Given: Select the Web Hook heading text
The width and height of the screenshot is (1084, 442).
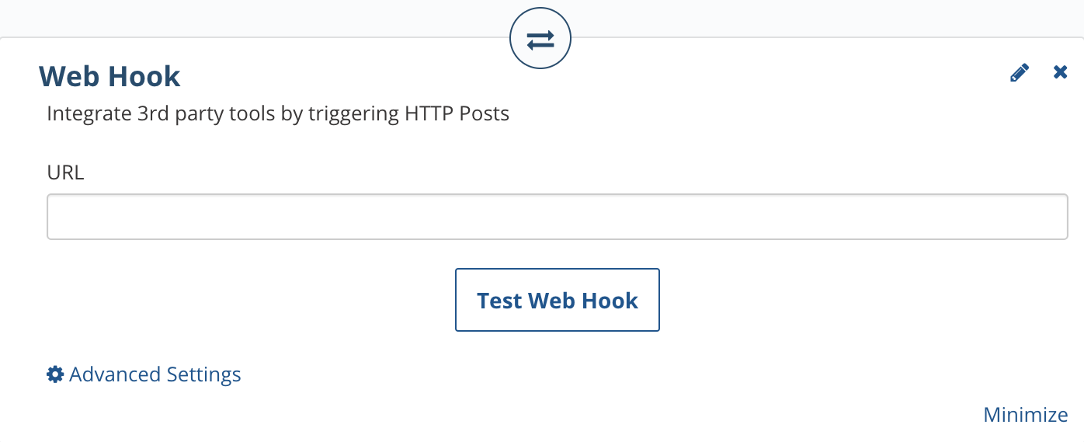Looking at the screenshot, I should (109, 76).
